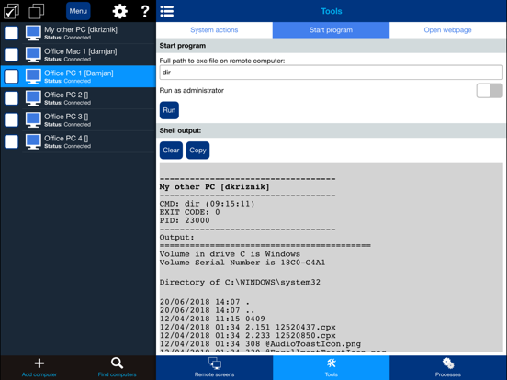Click the My other PC monitor icon
507x380 pixels.
pos(33,33)
